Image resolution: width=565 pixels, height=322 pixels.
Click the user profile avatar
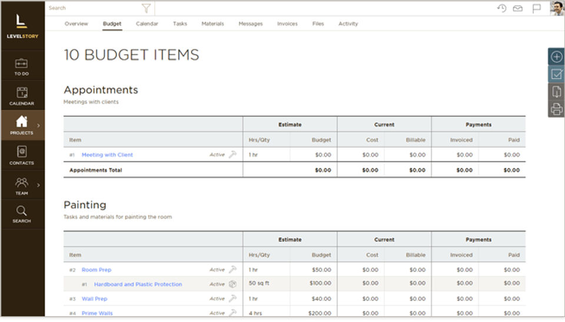click(x=557, y=8)
